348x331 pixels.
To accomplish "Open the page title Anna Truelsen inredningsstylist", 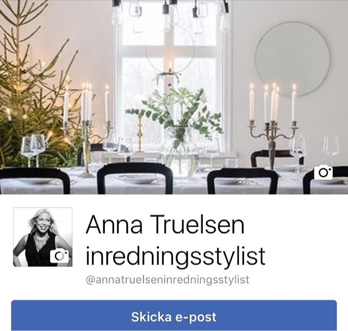I will pos(175,240).
